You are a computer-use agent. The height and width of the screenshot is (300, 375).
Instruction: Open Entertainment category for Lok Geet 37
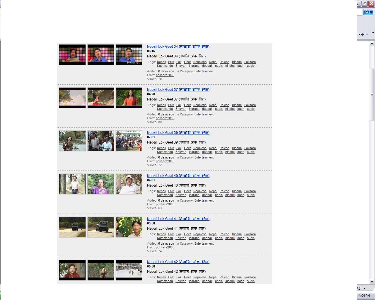(x=204, y=115)
